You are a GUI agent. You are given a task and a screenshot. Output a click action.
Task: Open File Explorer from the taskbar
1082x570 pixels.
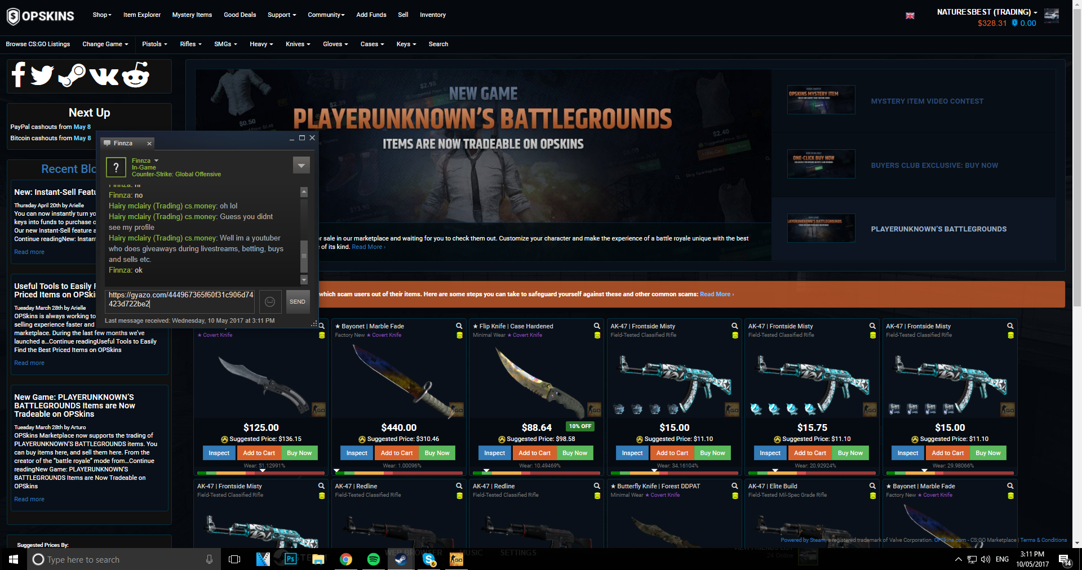[318, 559]
